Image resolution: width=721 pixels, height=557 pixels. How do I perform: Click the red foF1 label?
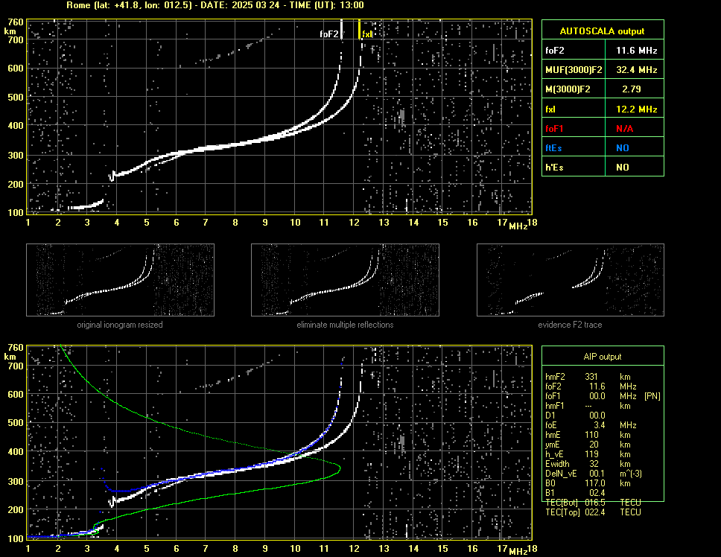click(553, 129)
